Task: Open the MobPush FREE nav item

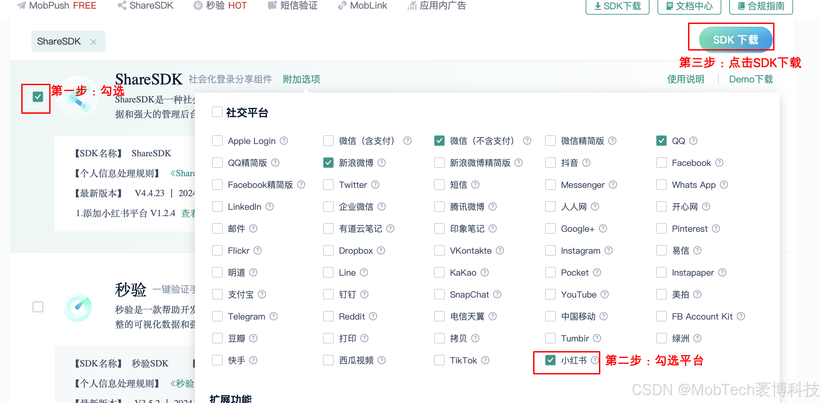Action: pos(57,6)
